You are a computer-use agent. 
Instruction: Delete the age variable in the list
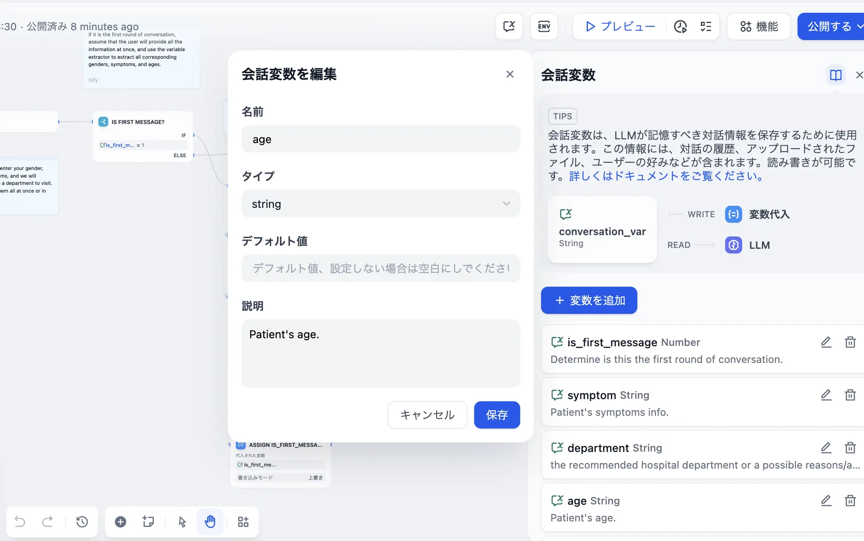pyautogui.click(x=850, y=501)
